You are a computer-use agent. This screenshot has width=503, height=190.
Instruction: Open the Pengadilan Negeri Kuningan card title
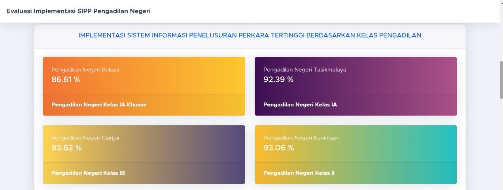(x=301, y=138)
